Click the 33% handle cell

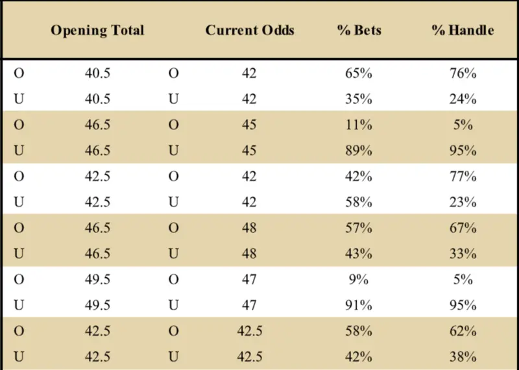pos(463,253)
